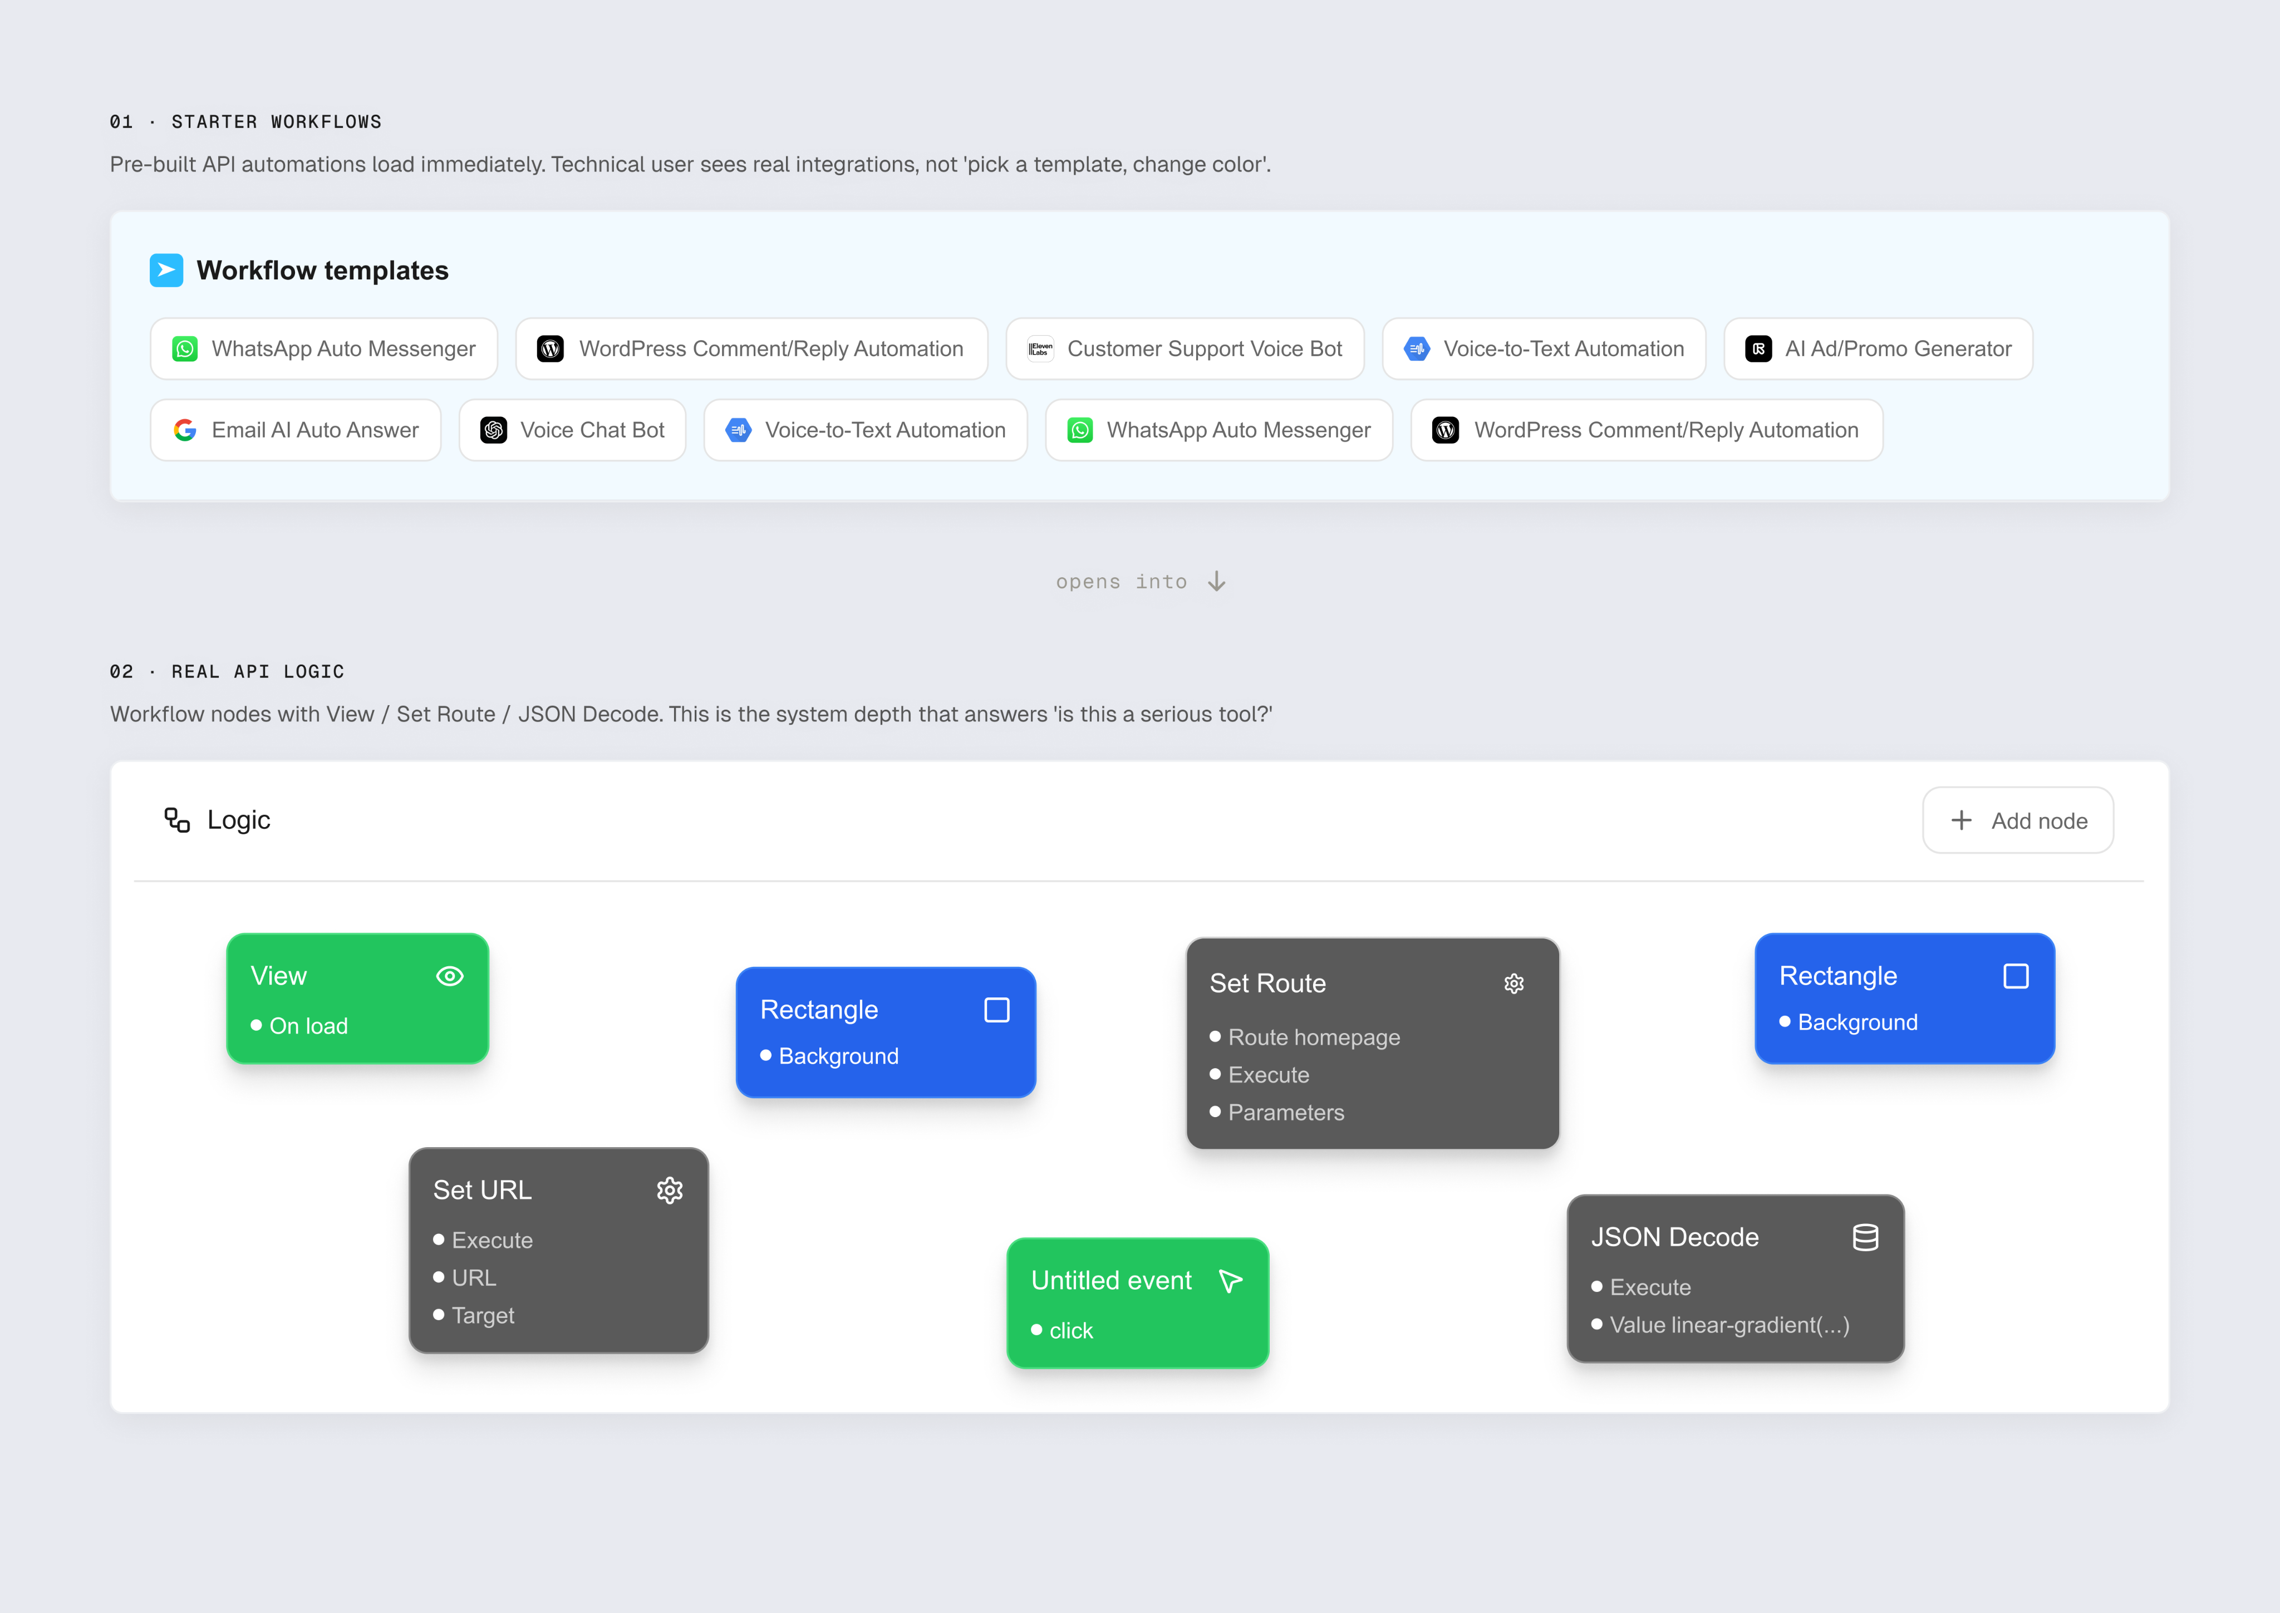
Task: Click the 'Set URL' node title
Action: click(481, 1190)
